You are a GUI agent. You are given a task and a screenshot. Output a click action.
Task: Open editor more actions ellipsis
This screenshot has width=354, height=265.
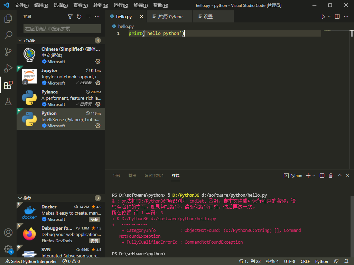346,17
